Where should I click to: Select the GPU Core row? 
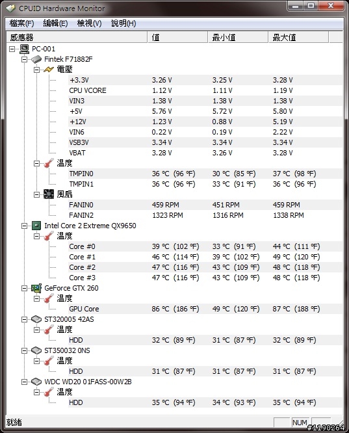tap(205, 309)
